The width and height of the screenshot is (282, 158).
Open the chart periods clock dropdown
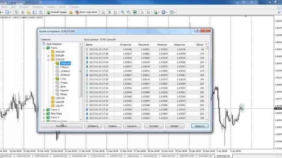(x=164, y=12)
